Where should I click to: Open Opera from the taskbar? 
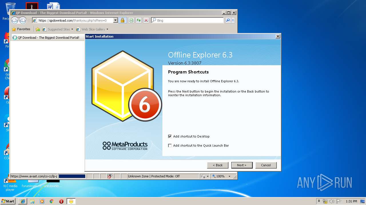click(61, 201)
